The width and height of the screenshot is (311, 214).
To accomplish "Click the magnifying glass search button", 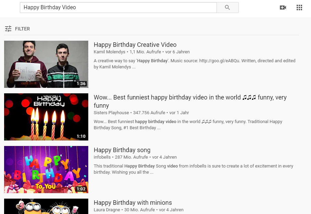I will (228, 8).
